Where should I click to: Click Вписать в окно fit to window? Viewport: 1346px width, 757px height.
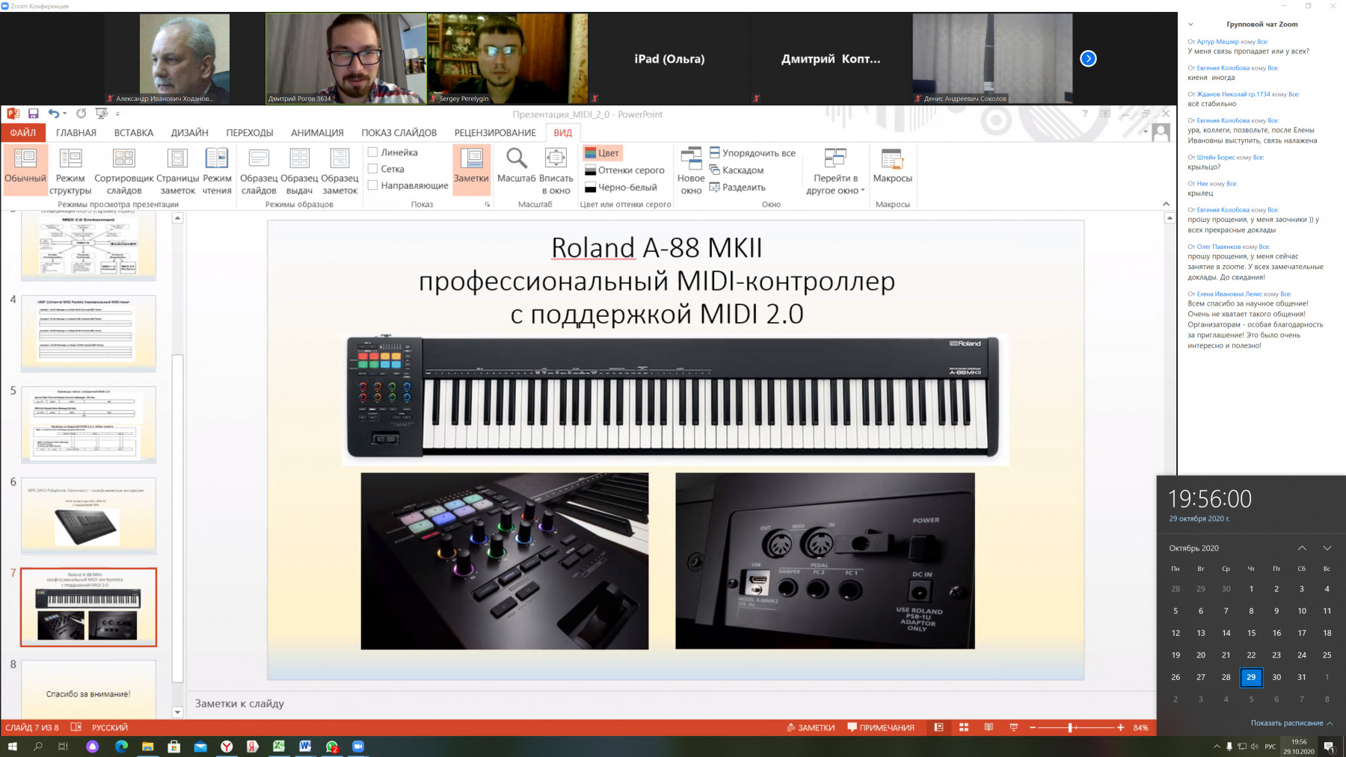click(x=556, y=170)
